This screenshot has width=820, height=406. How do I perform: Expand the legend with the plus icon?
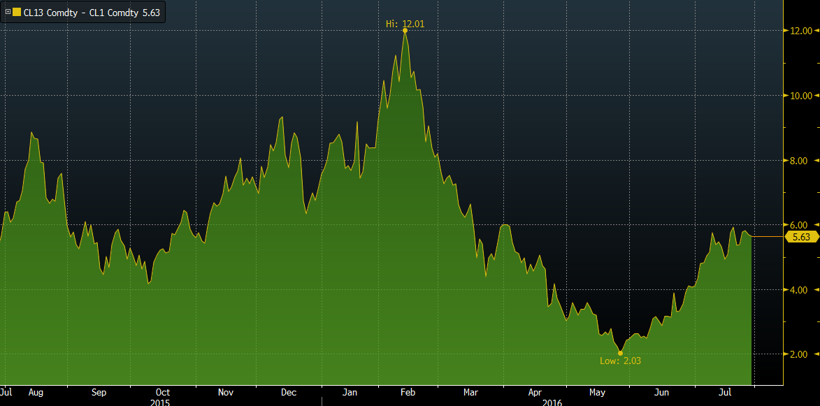pyautogui.click(x=8, y=11)
